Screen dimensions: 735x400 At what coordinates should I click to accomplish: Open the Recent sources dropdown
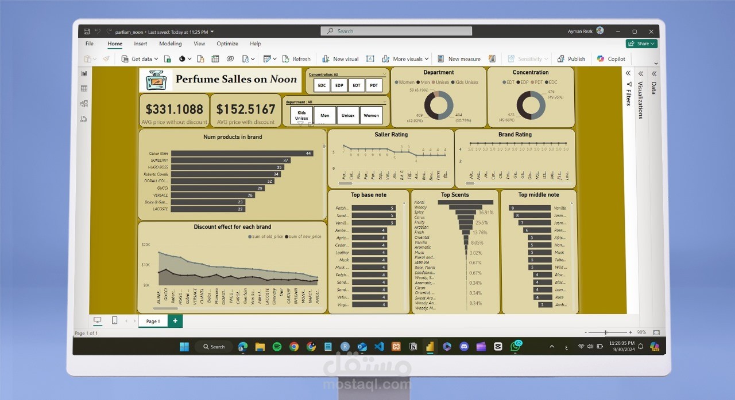247,58
